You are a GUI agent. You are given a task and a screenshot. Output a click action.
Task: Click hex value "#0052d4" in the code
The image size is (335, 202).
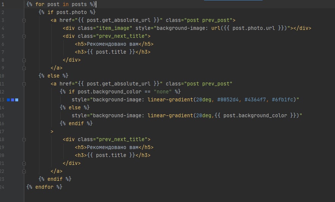228,100
